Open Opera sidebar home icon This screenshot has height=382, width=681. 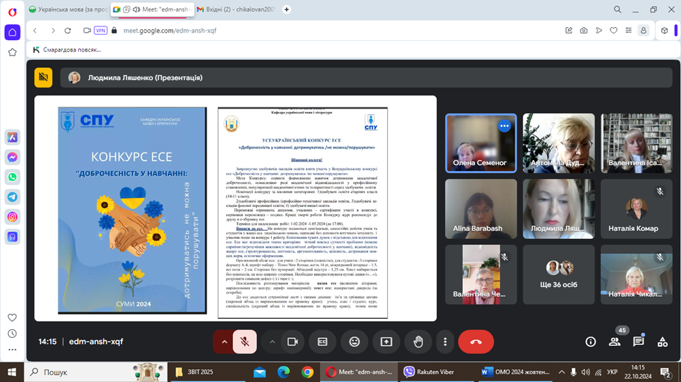click(x=12, y=33)
